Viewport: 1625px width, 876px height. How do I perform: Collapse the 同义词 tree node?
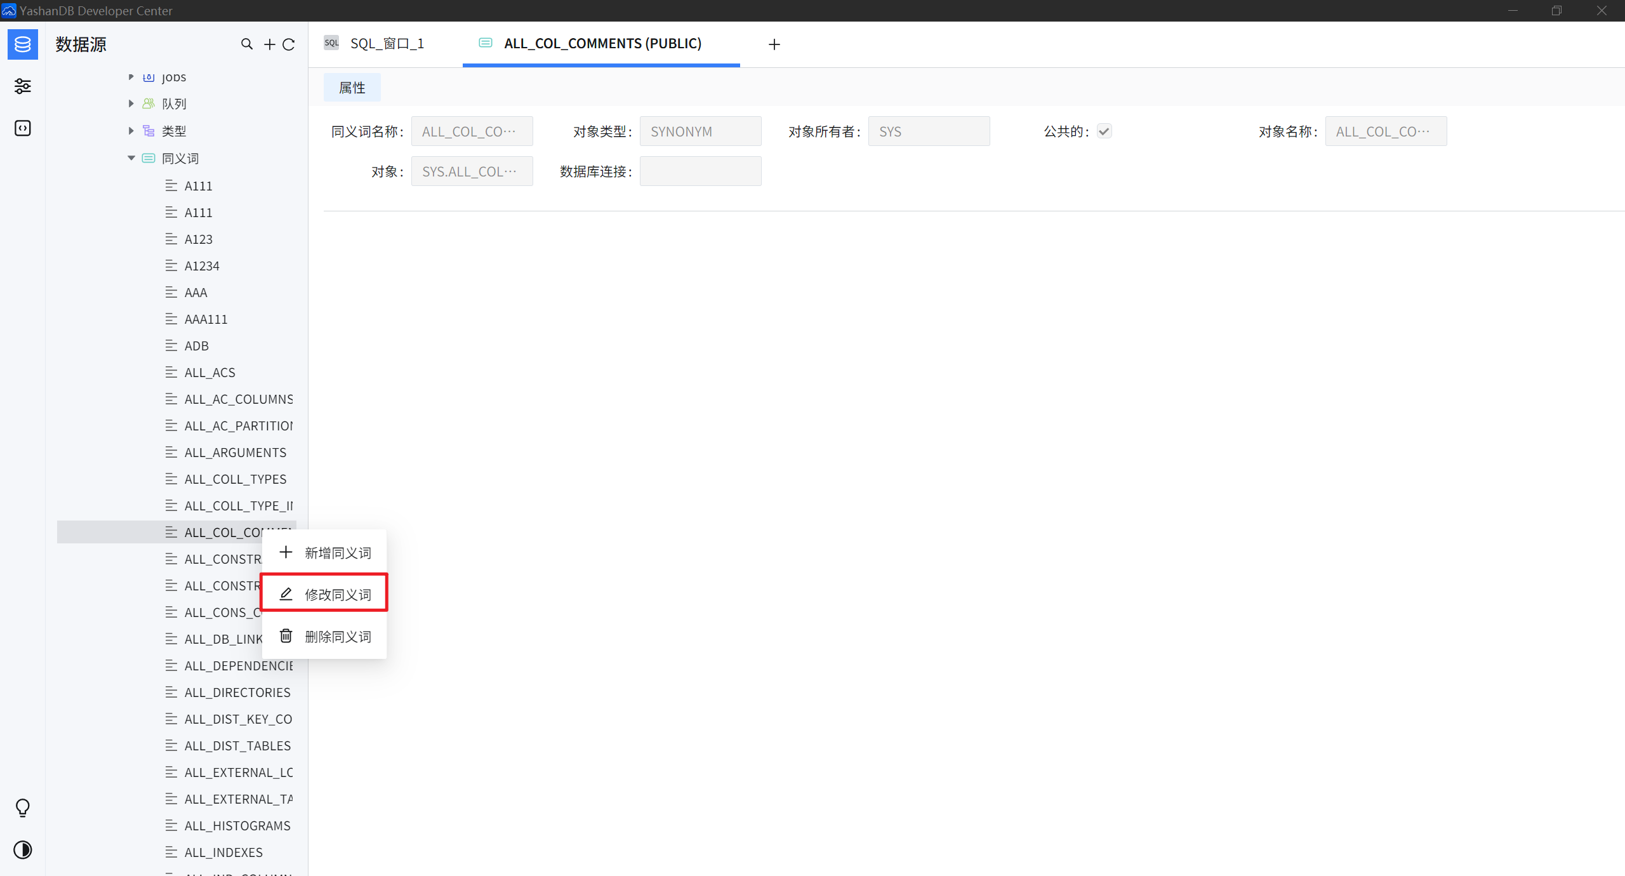coord(131,158)
